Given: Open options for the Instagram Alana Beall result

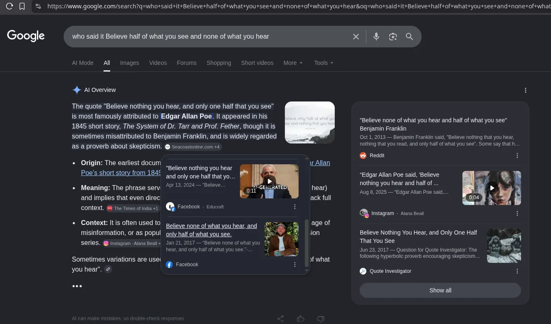Looking at the screenshot, I should click(x=517, y=213).
